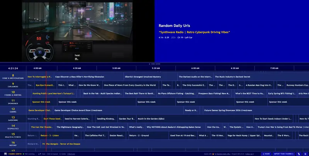Open Random Daily Urls footer link
This screenshot has height=156, width=309.
point(224,154)
